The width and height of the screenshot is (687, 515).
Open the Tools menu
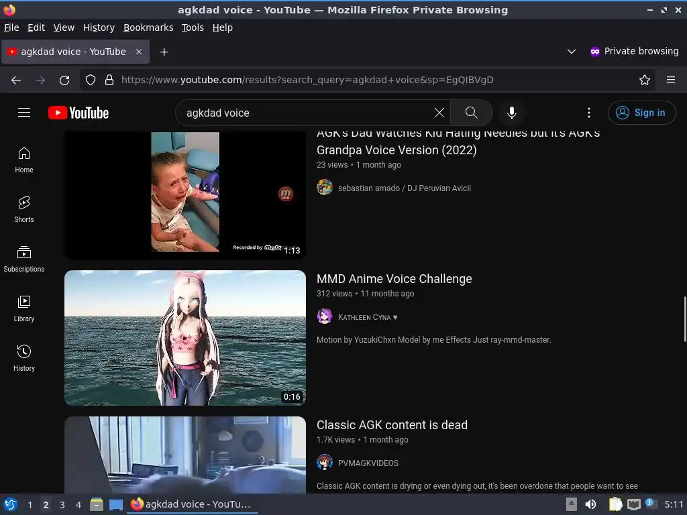193,27
